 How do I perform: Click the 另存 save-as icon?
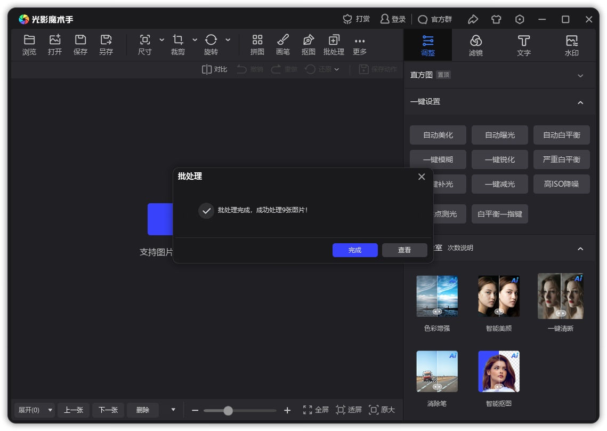[106, 41]
